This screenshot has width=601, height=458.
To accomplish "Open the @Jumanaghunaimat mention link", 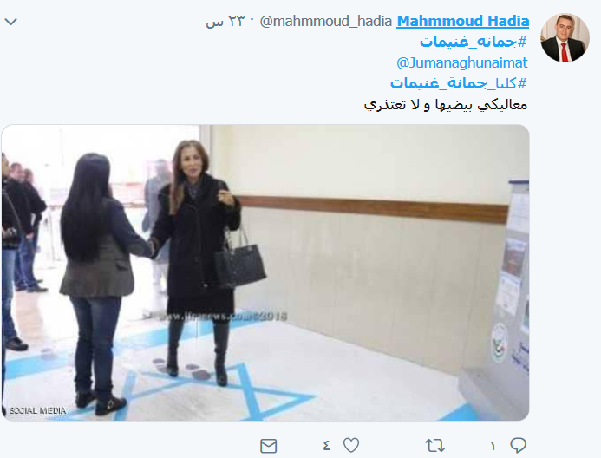I will coord(462,62).
